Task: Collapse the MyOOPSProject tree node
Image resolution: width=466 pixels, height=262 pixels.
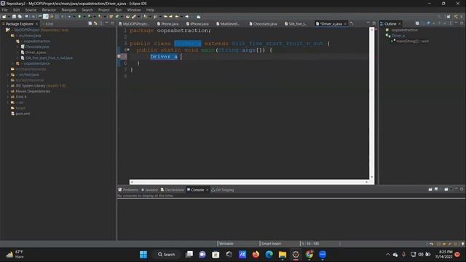Action: pos(3,30)
